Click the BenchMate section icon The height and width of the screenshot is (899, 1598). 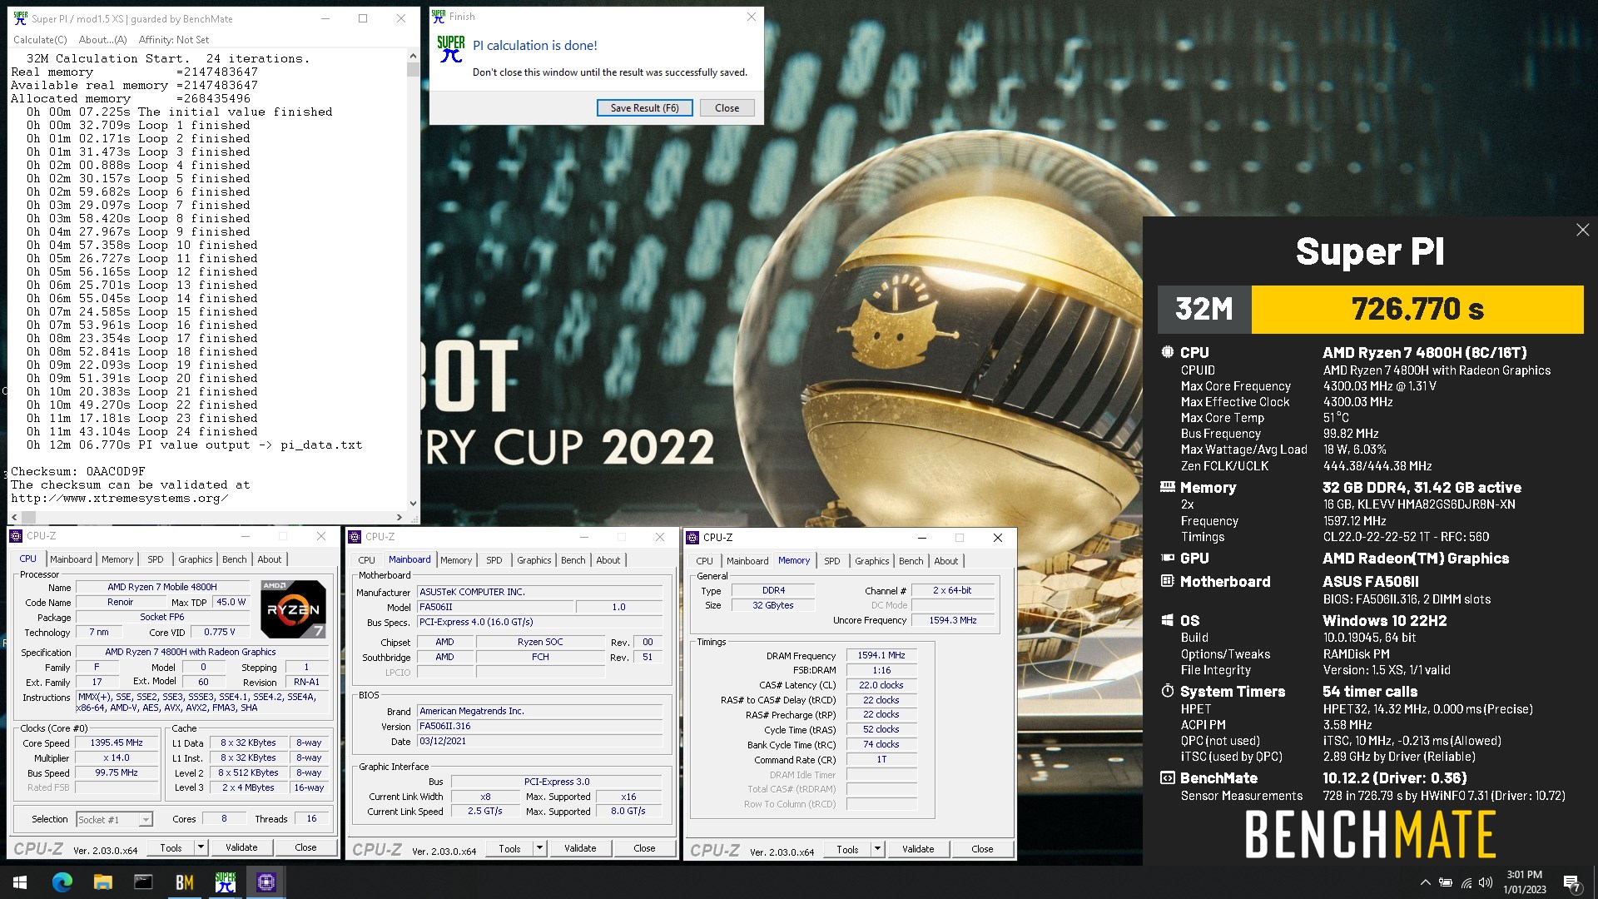[x=1168, y=777]
